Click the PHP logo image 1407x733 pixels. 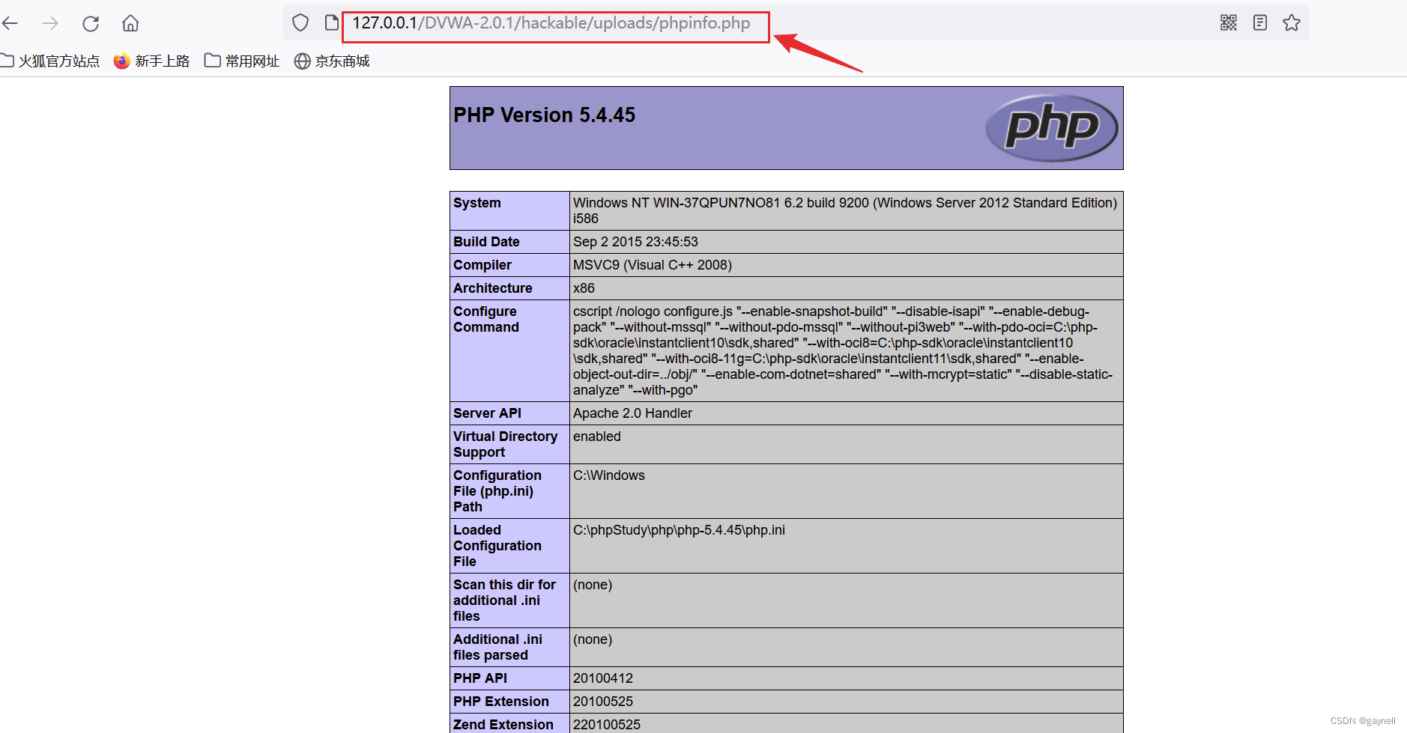pyautogui.click(x=1051, y=127)
